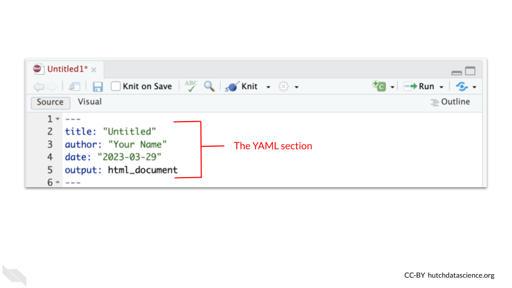Click the go forward arrow icon
Screen dimensions: 512x288
pos(51,86)
